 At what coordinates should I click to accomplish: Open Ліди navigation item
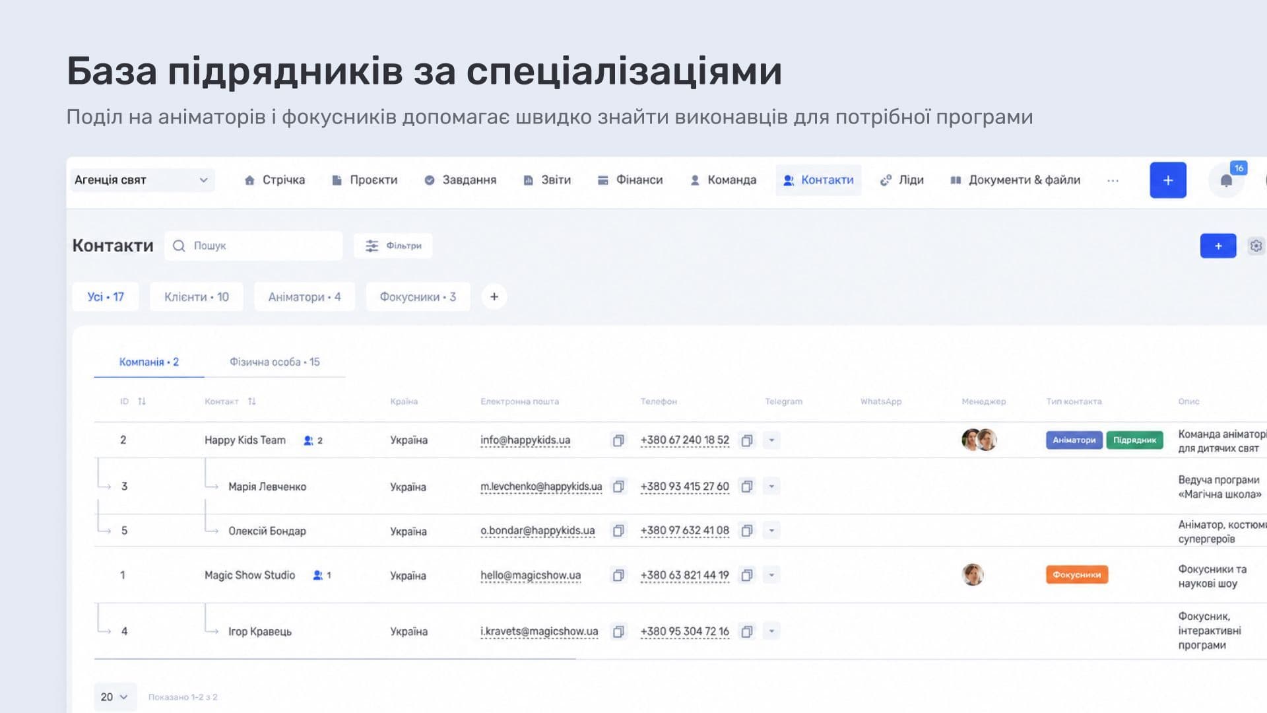(902, 180)
